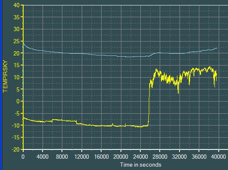Click the 12000 time axis label
This screenshot has height=170, width=228.
click(x=82, y=157)
